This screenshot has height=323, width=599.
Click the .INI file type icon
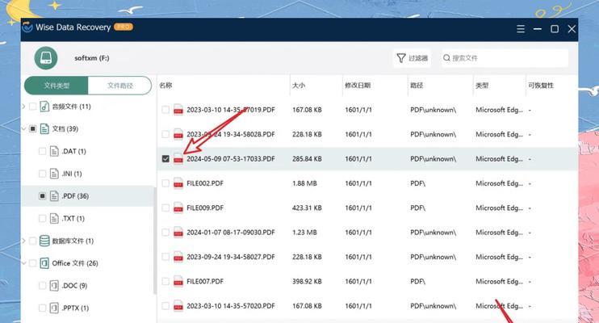pos(54,174)
